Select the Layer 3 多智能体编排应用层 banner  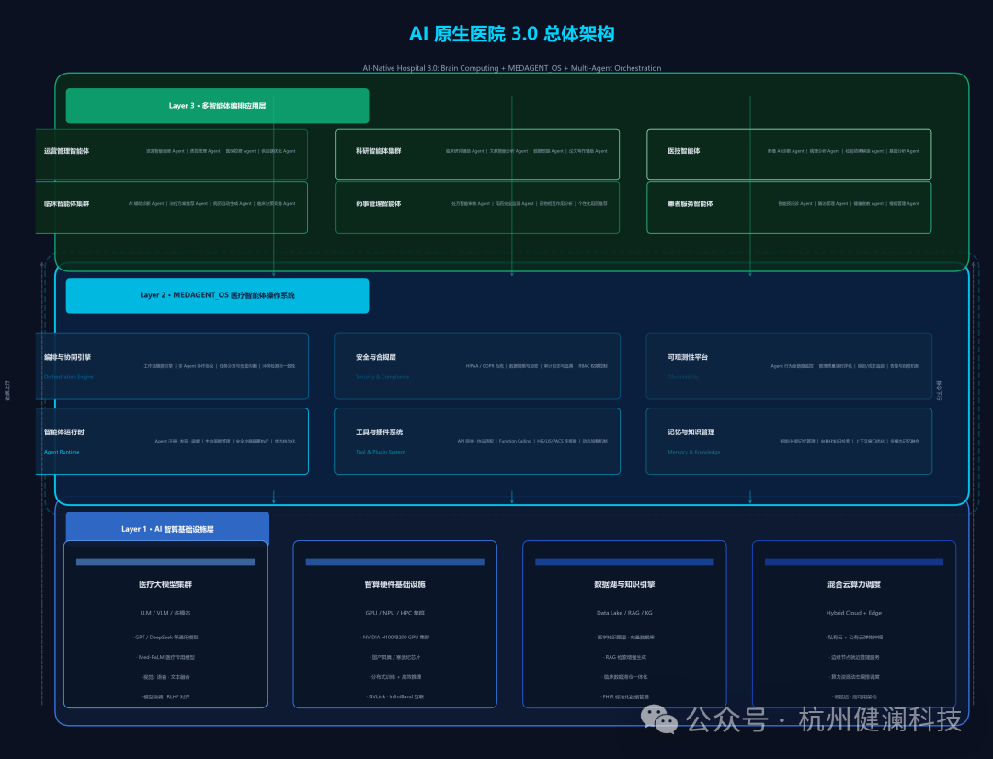pyautogui.click(x=217, y=106)
